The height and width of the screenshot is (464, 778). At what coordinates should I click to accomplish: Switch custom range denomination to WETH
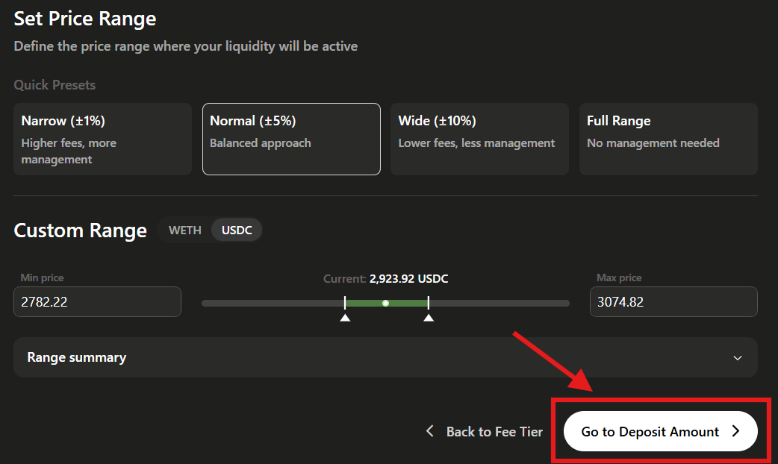click(x=184, y=231)
